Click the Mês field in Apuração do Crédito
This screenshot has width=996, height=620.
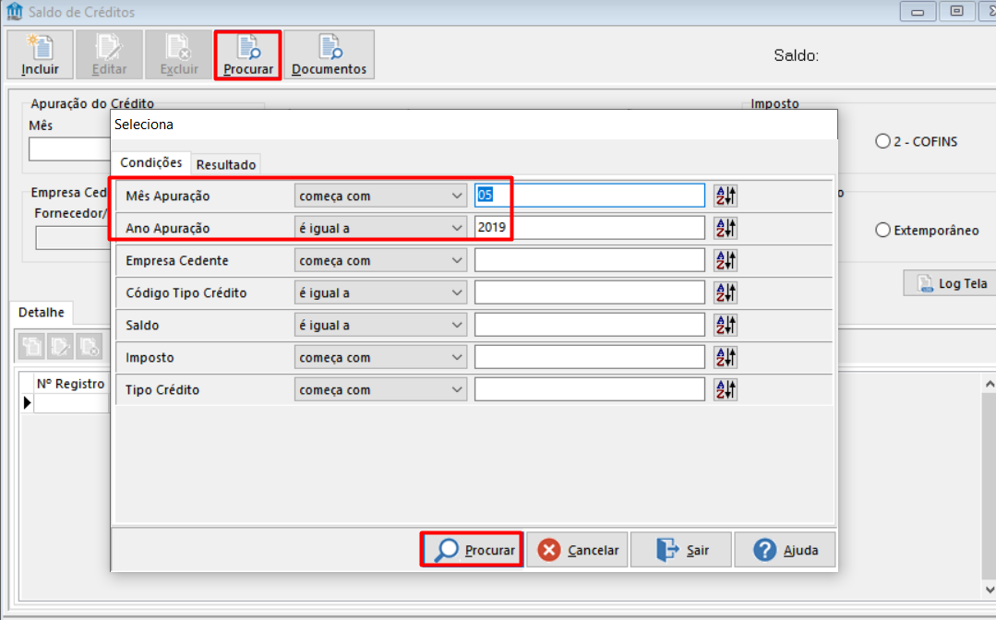tap(69, 149)
